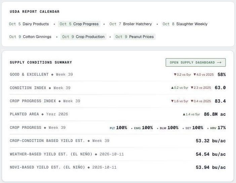Open the Oct 9 Peanut Prices report
Image resolution: width=236 pixels, height=183 pixels.
click(x=134, y=37)
